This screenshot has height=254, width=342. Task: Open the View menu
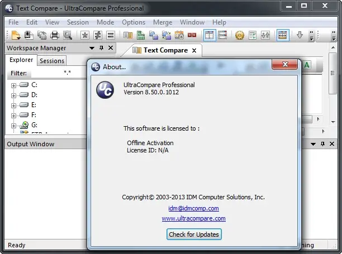pos(52,22)
